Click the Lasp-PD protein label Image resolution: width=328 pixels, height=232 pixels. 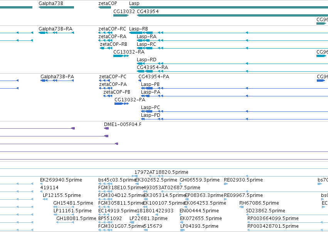pyautogui.click(x=151, y=116)
